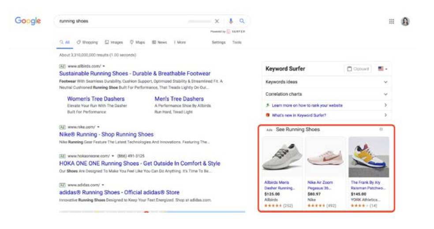Expand the Keywords ideas section

coord(327,82)
